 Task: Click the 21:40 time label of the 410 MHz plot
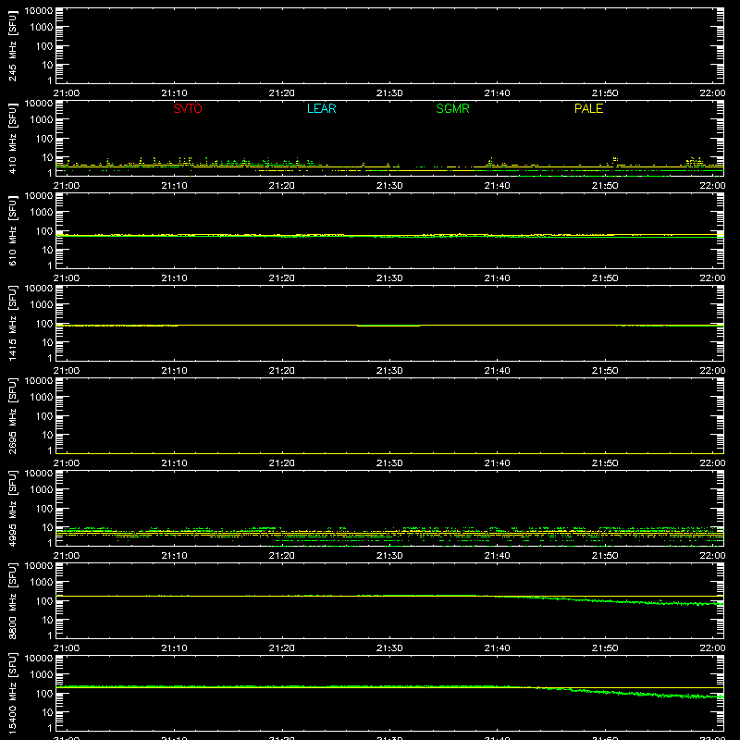pos(497,186)
